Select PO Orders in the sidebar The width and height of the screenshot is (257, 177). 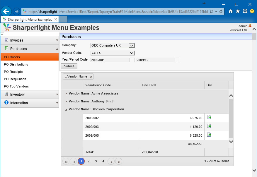[x=30, y=57]
